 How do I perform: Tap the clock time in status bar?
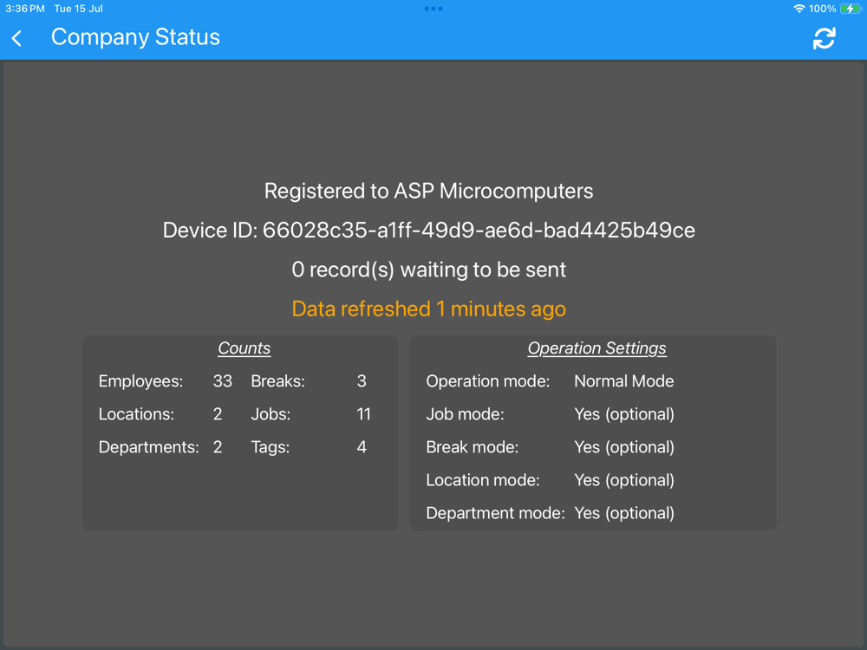(24, 9)
